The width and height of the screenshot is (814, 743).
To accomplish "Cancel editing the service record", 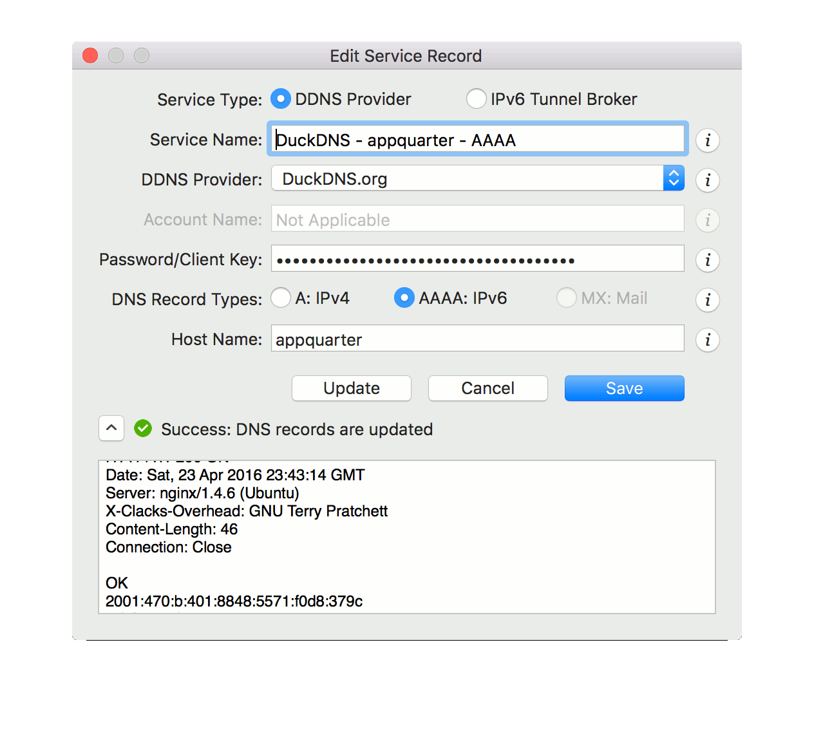I will [487, 388].
